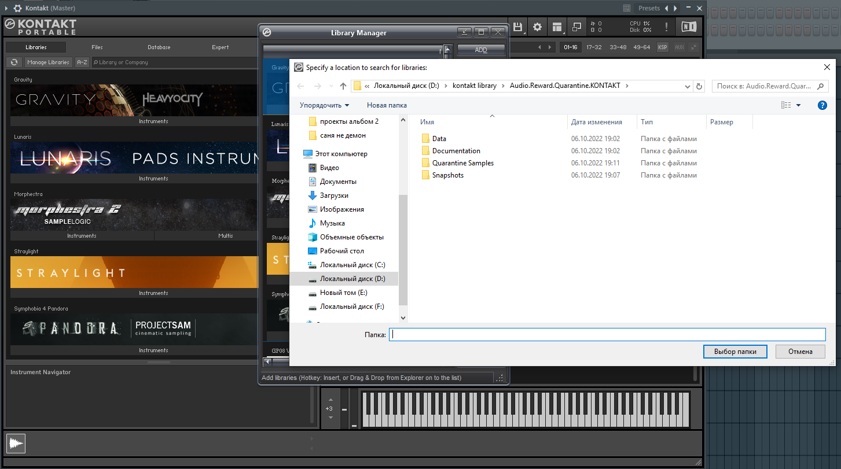Expand the Kontakt title triangle in FL Studio
The width and height of the screenshot is (841, 469).
point(6,8)
